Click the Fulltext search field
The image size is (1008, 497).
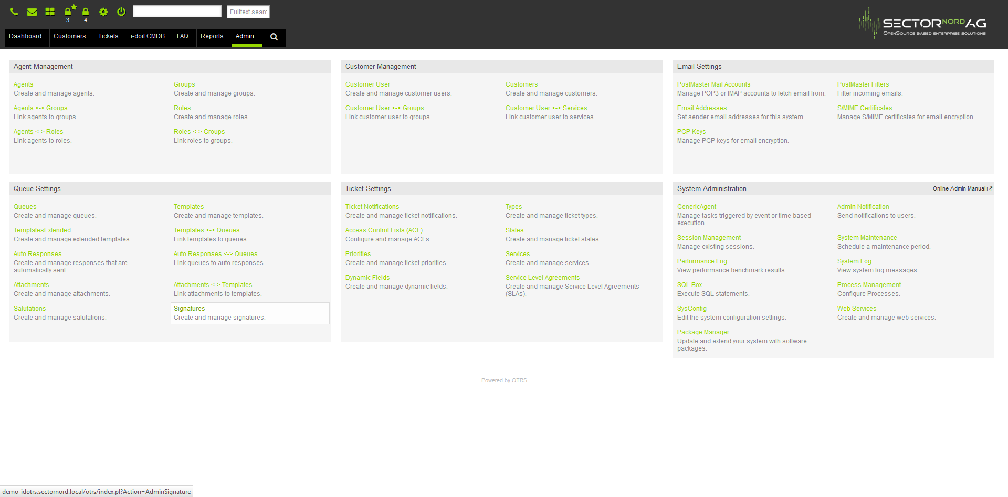[x=248, y=12]
